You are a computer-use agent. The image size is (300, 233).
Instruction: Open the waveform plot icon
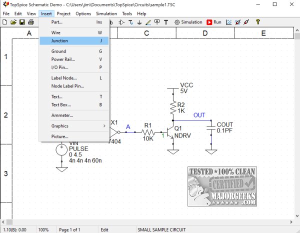[229, 22]
